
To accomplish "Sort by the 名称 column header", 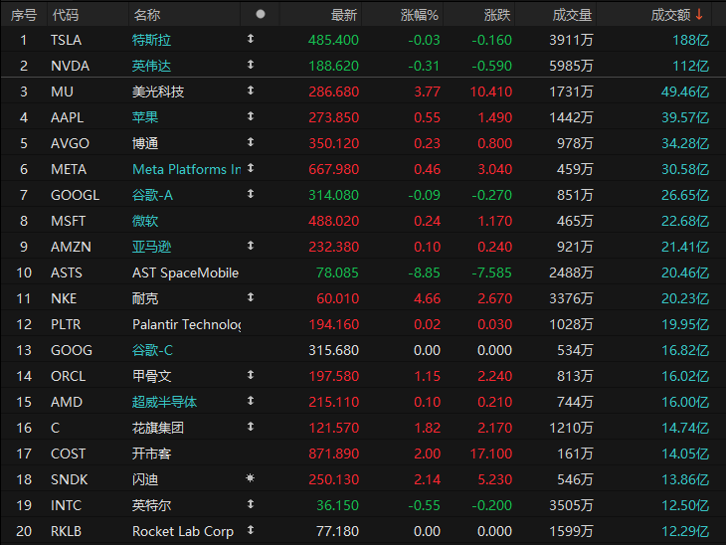I will click(147, 15).
